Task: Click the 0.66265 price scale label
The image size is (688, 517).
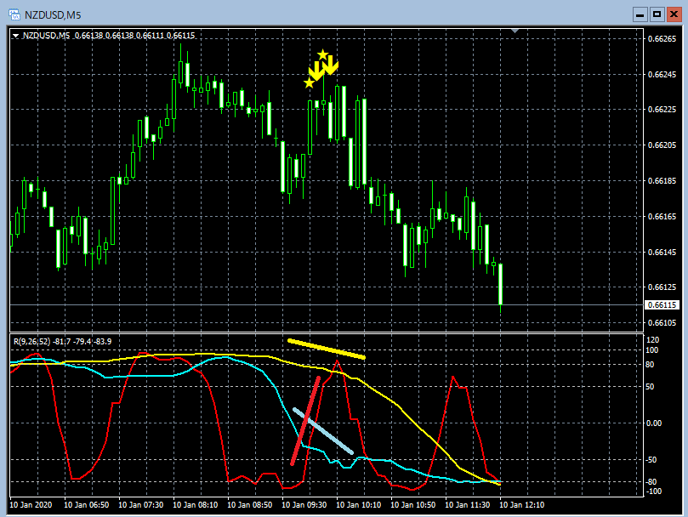Action: click(x=662, y=38)
